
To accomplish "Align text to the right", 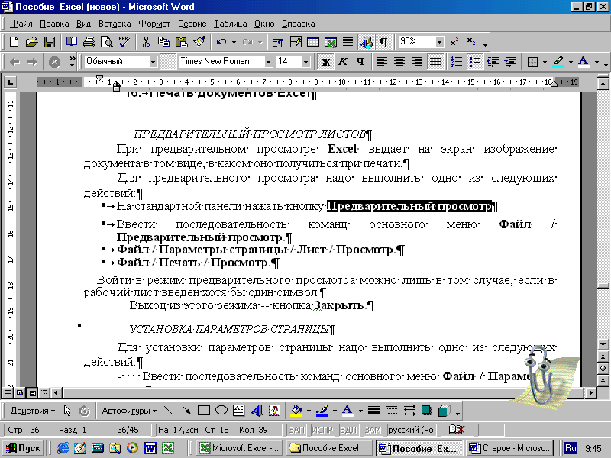I will point(417,62).
